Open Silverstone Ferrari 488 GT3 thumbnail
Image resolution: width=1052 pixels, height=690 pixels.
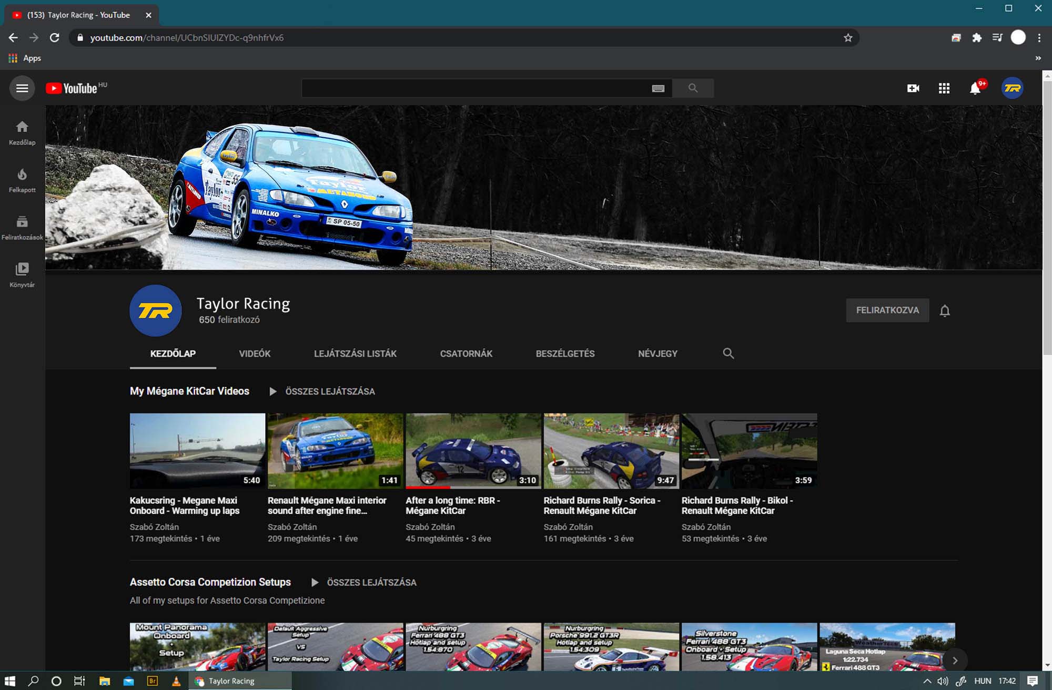tap(749, 647)
